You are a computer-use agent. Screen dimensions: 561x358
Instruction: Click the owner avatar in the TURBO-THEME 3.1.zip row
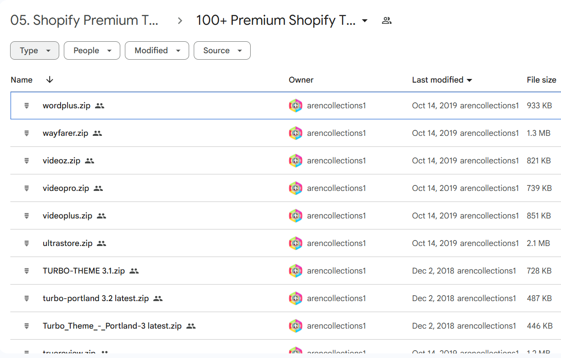(x=296, y=271)
